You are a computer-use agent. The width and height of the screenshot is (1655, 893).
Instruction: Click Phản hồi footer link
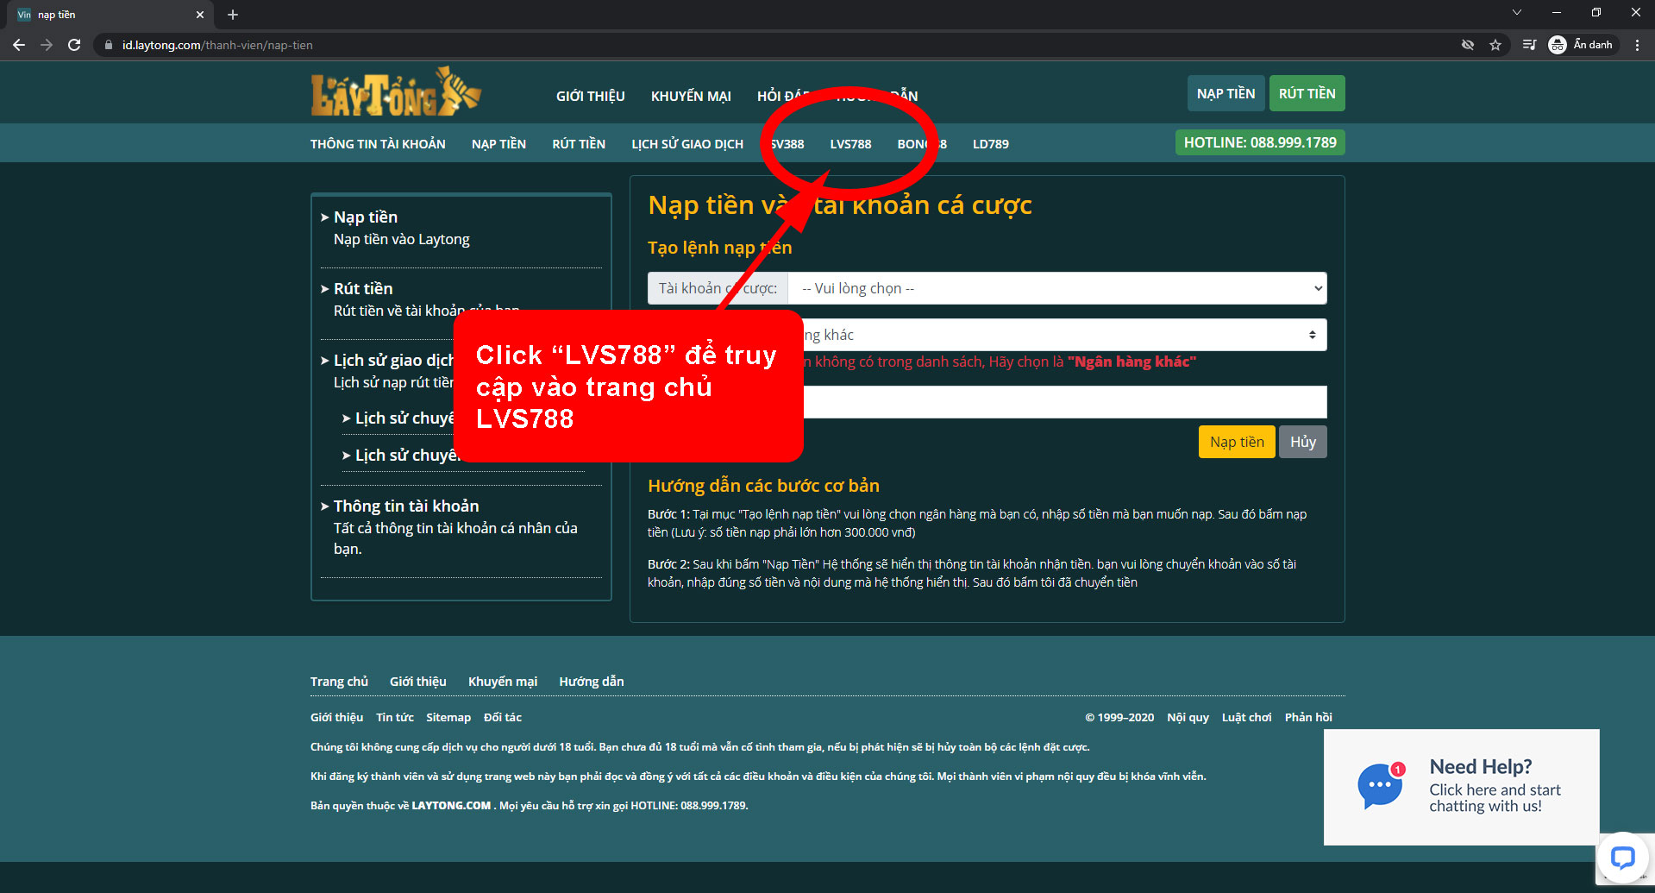click(x=1308, y=717)
